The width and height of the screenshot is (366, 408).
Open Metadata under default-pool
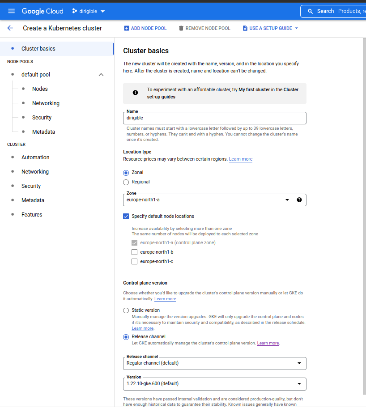point(43,132)
